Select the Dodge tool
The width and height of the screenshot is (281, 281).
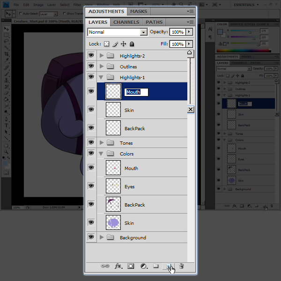(6, 112)
